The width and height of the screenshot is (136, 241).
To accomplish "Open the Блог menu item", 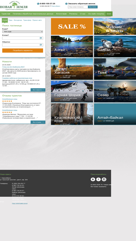I will point(109,14).
